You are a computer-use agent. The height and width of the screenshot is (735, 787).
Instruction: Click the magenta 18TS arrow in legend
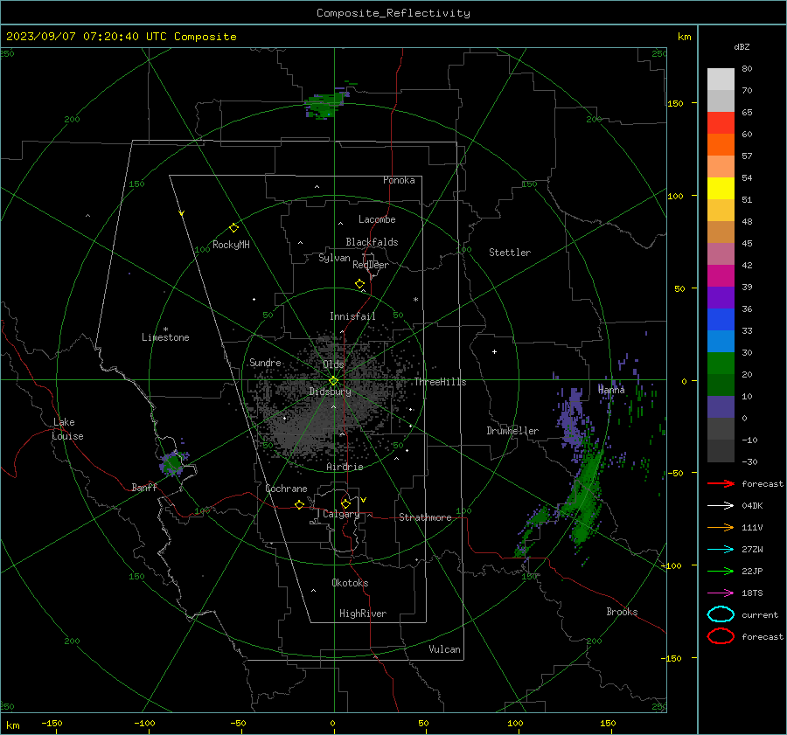click(x=721, y=593)
